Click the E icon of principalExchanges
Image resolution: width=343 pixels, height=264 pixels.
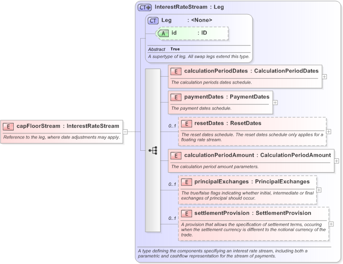pos(186,182)
